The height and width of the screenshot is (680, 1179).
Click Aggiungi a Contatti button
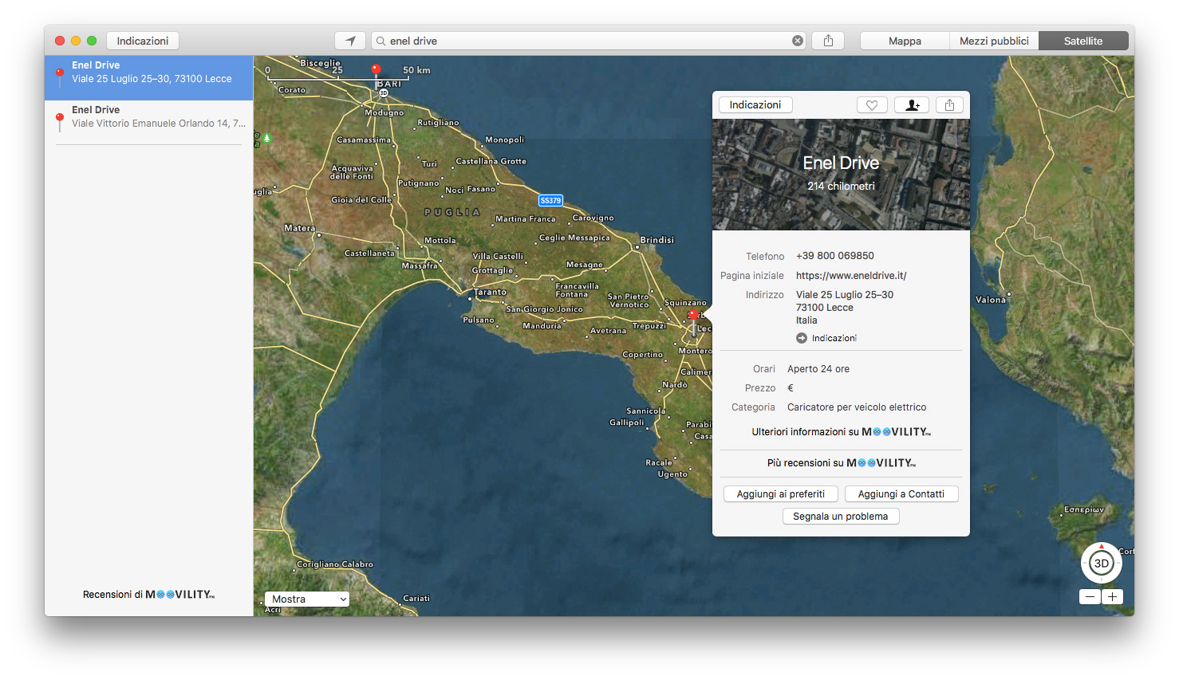point(901,494)
